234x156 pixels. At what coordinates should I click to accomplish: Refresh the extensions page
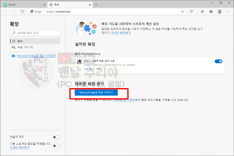pyautogui.click(x=22, y=11)
